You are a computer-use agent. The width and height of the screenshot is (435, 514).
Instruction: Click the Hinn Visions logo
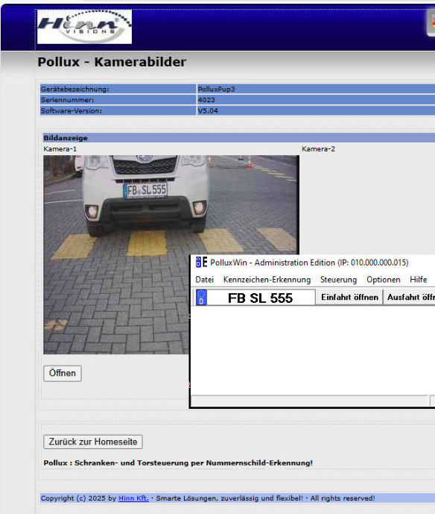click(x=84, y=27)
